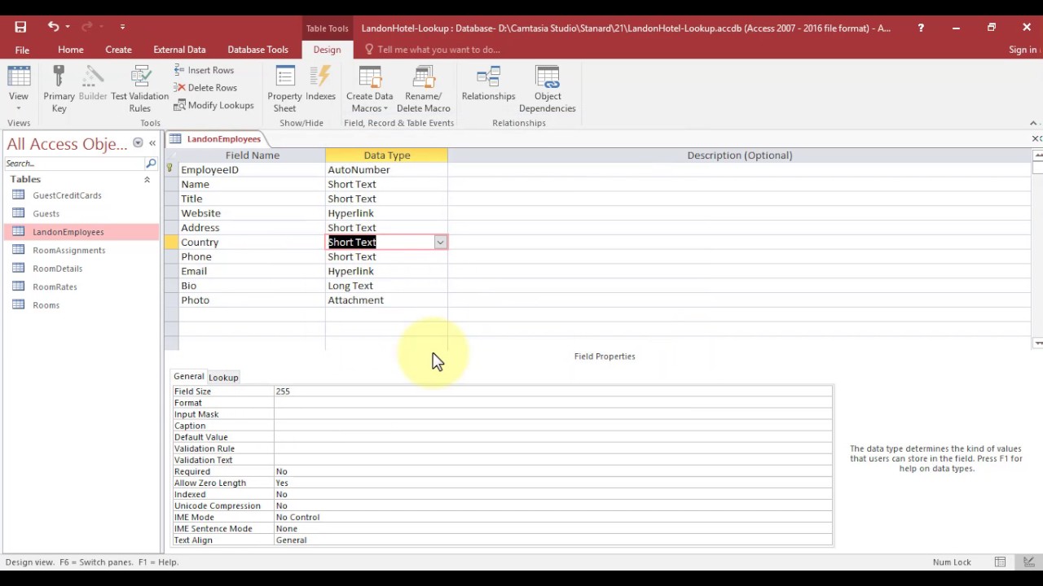
Task: Show Object Dependencies
Action: pos(548,90)
